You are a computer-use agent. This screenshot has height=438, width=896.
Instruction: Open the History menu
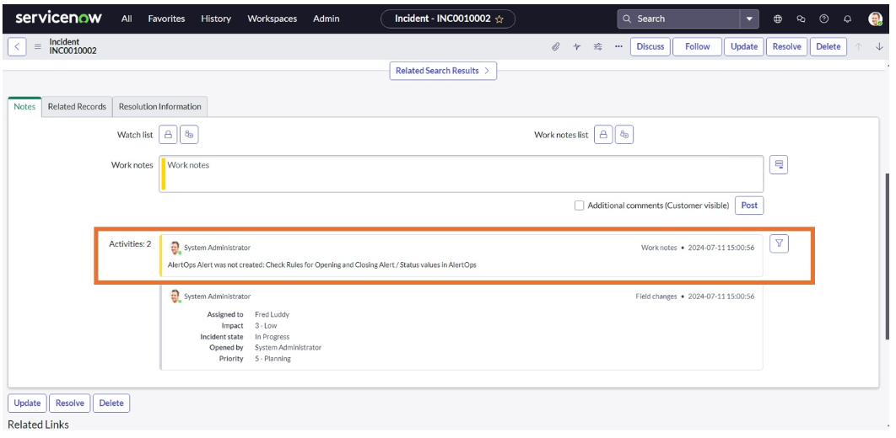(216, 19)
